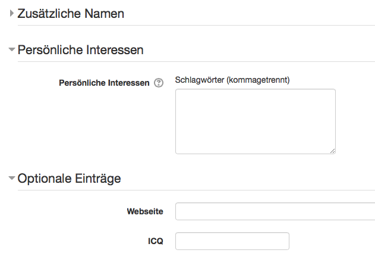Screen dimensions: 375x253
Task: Open help icon beside Persönliche Interessen label
Action: (x=159, y=83)
